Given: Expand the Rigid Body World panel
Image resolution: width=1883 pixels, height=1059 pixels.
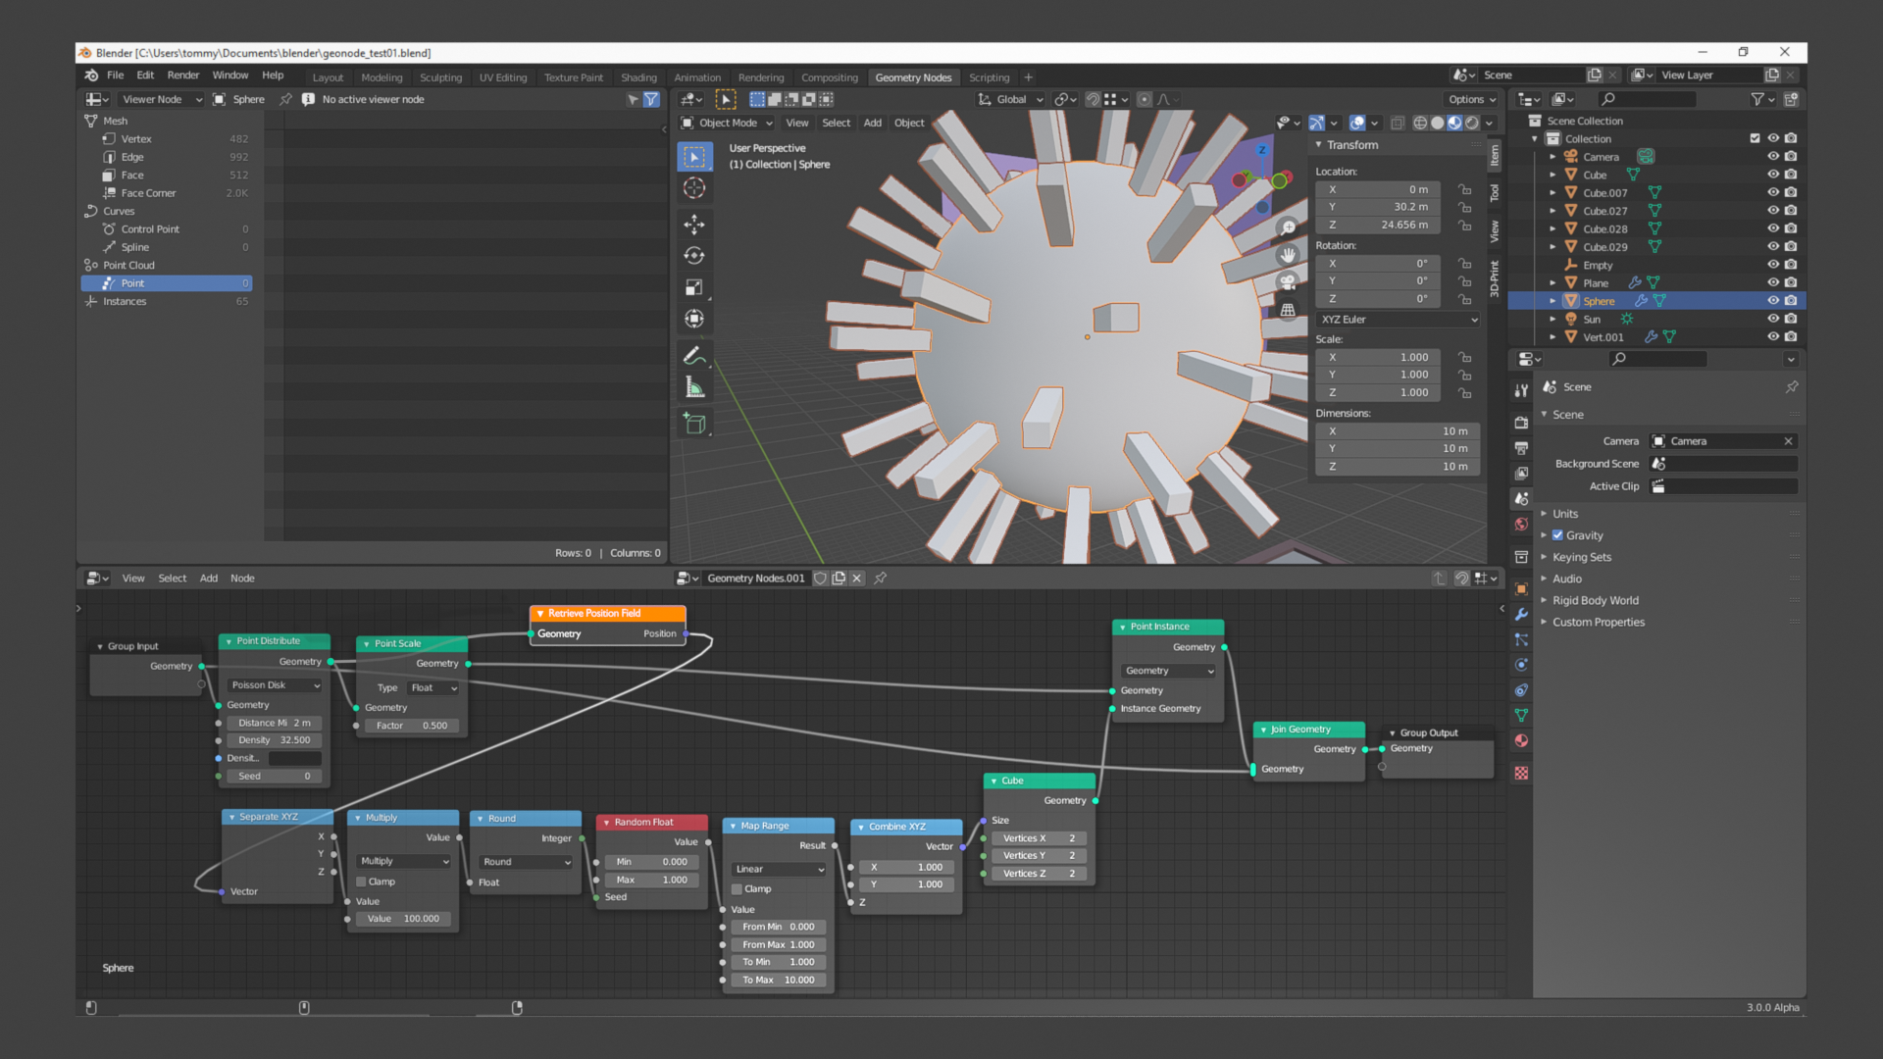Looking at the screenshot, I should [x=1596, y=601].
